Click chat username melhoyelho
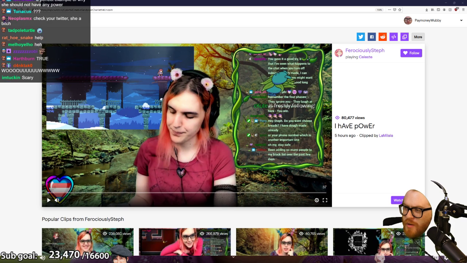The image size is (467, 263). 20,45
